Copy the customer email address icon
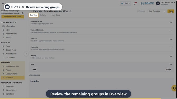 22,13
